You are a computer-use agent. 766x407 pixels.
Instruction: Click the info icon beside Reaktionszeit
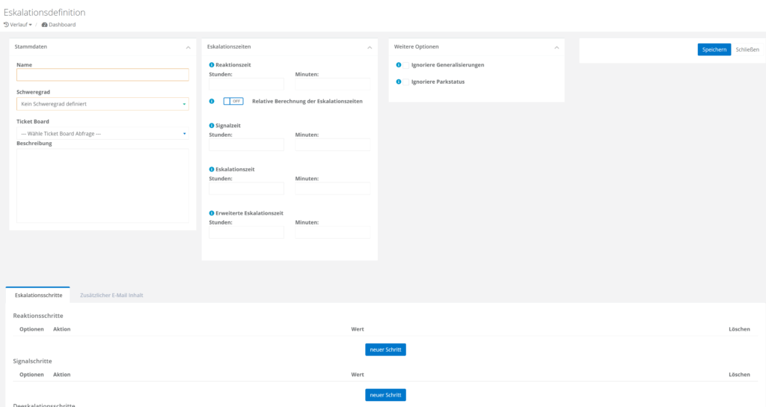tap(212, 65)
